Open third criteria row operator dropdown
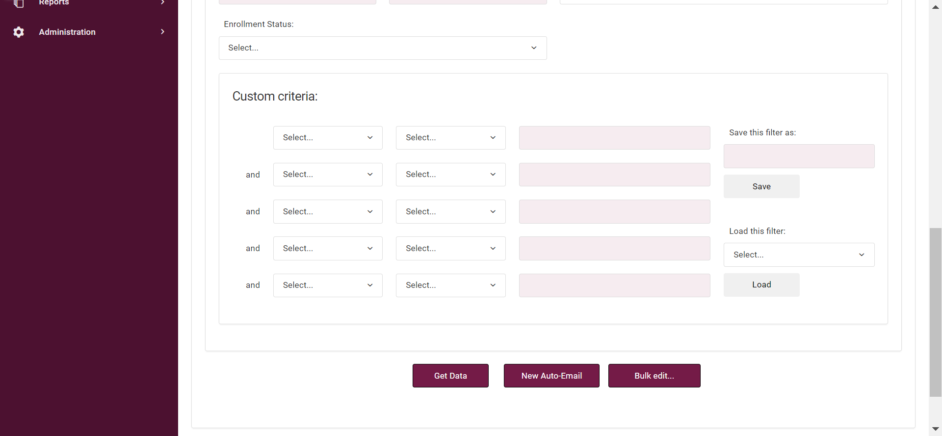The image size is (942, 436). click(x=450, y=212)
